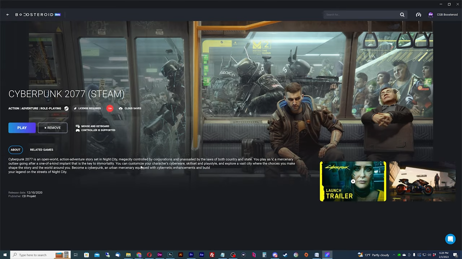Image resolution: width=462 pixels, height=259 pixels.
Task: Remove the game with the Remove button
Action: [52, 128]
